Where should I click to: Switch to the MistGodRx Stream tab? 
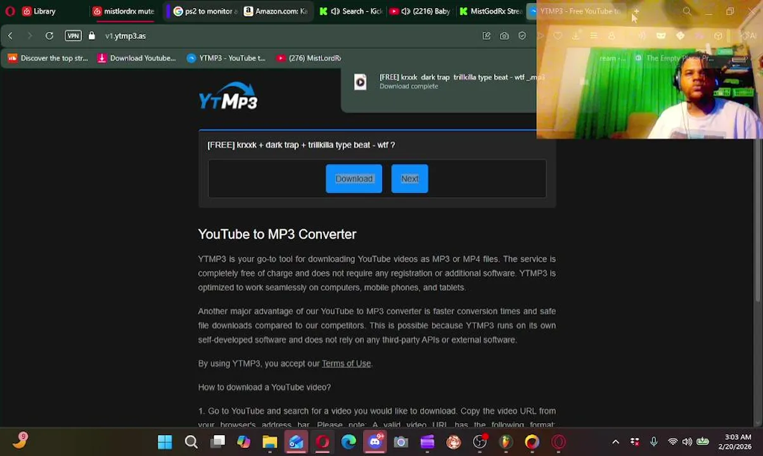coord(490,11)
